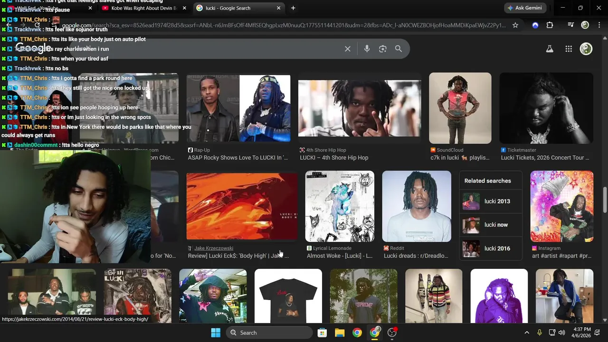Click the microphone in-use tray icon
This screenshot has width=608, height=342.
(539, 332)
